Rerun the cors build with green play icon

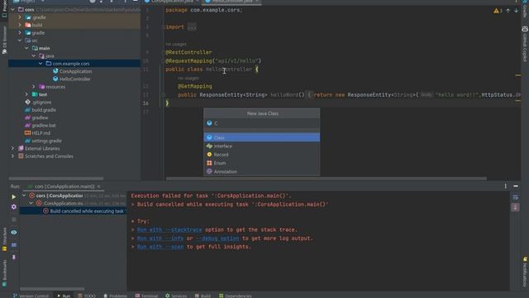tap(14, 197)
